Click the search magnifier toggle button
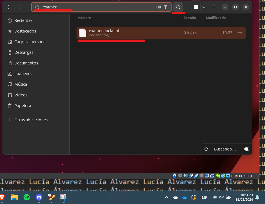This screenshot has height=204, width=265. click(178, 7)
